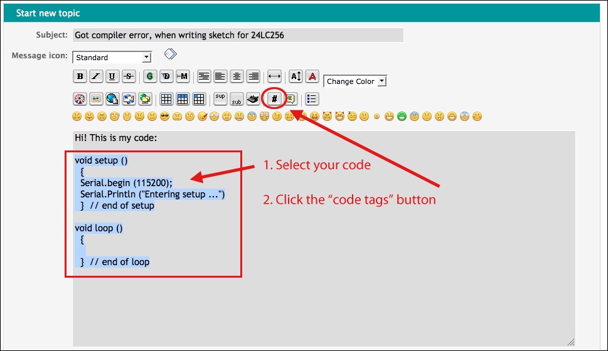Underline the selected text
This screenshot has height=351, width=608.
point(112,76)
